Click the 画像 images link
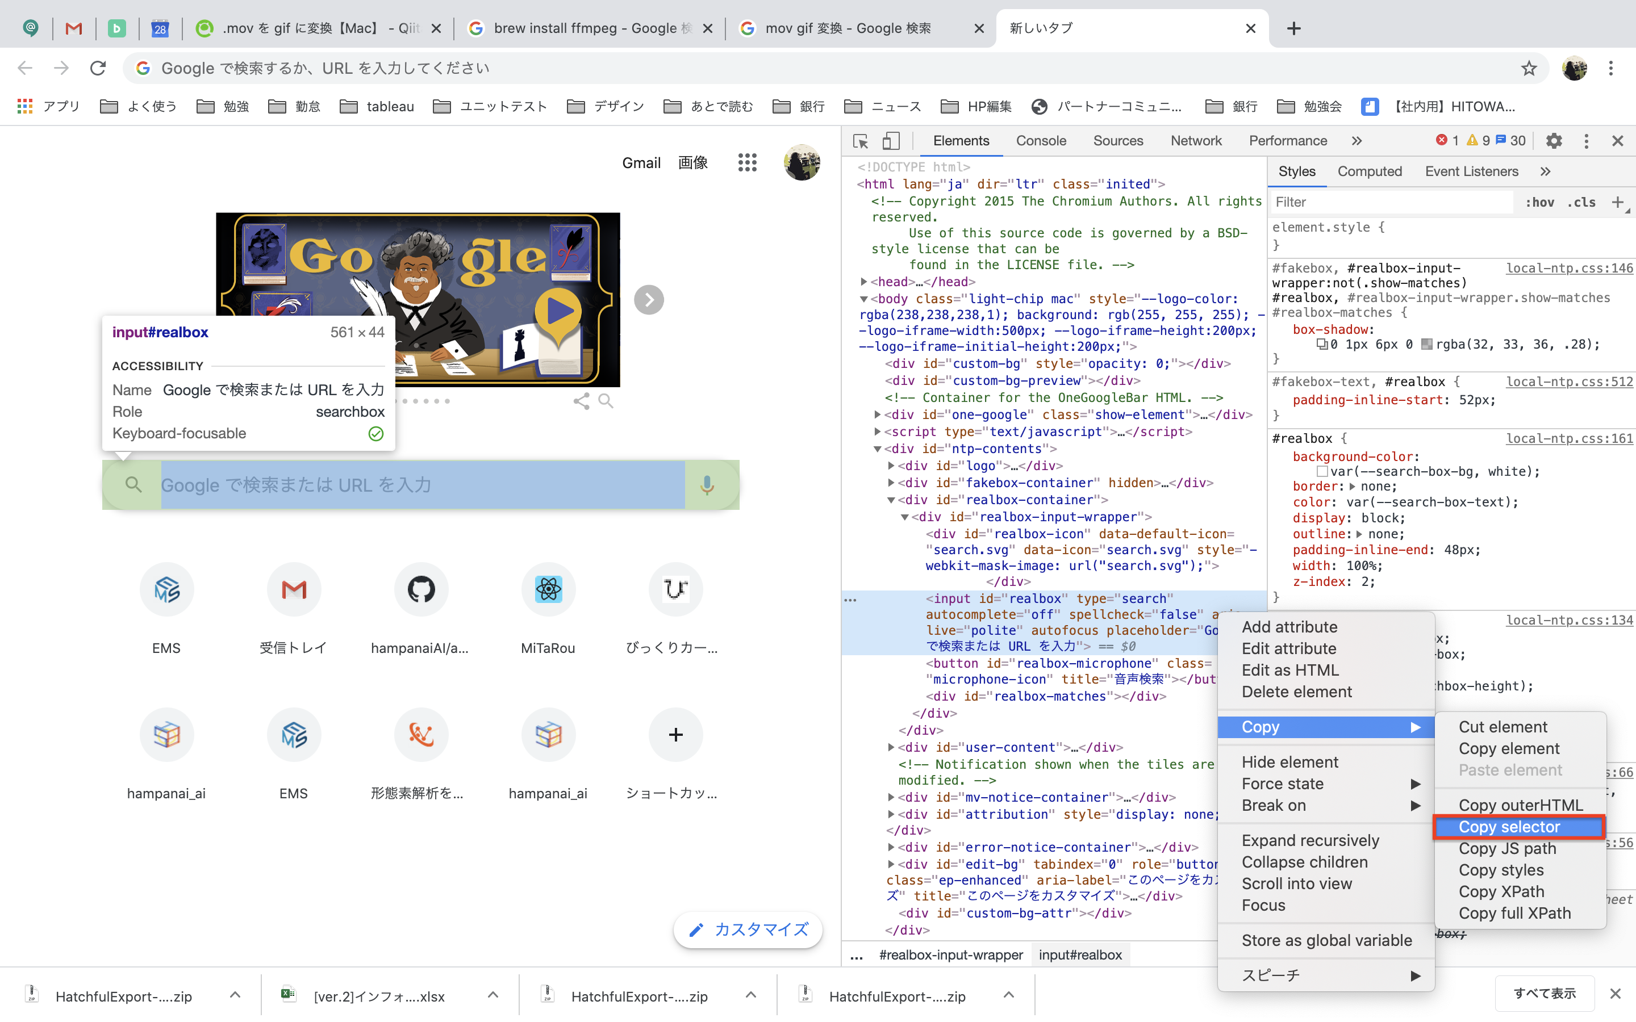This screenshot has width=1636, height=1022. coord(693,163)
